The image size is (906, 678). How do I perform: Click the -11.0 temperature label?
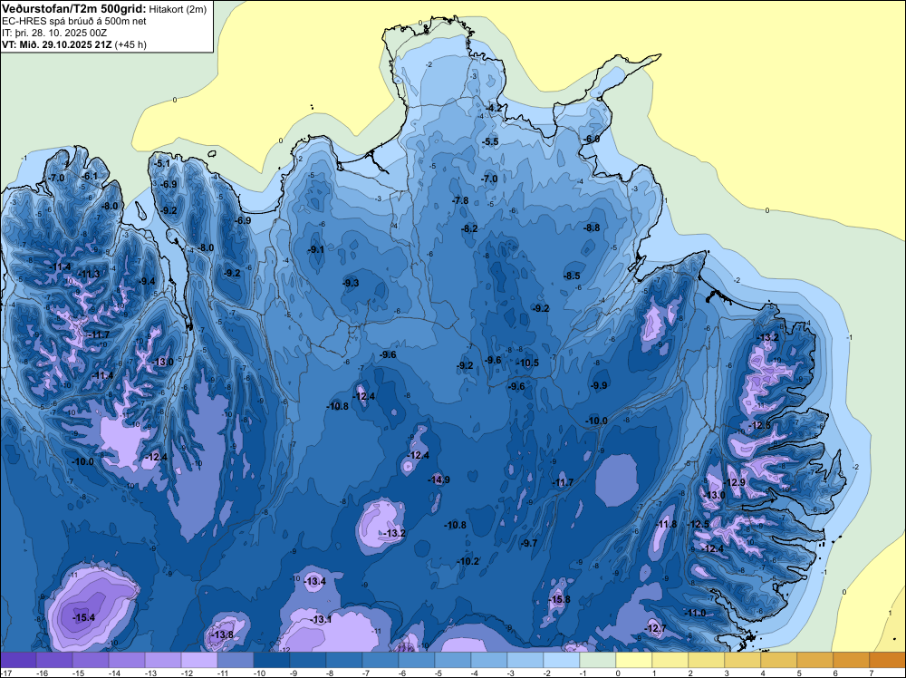(x=695, y=614)
